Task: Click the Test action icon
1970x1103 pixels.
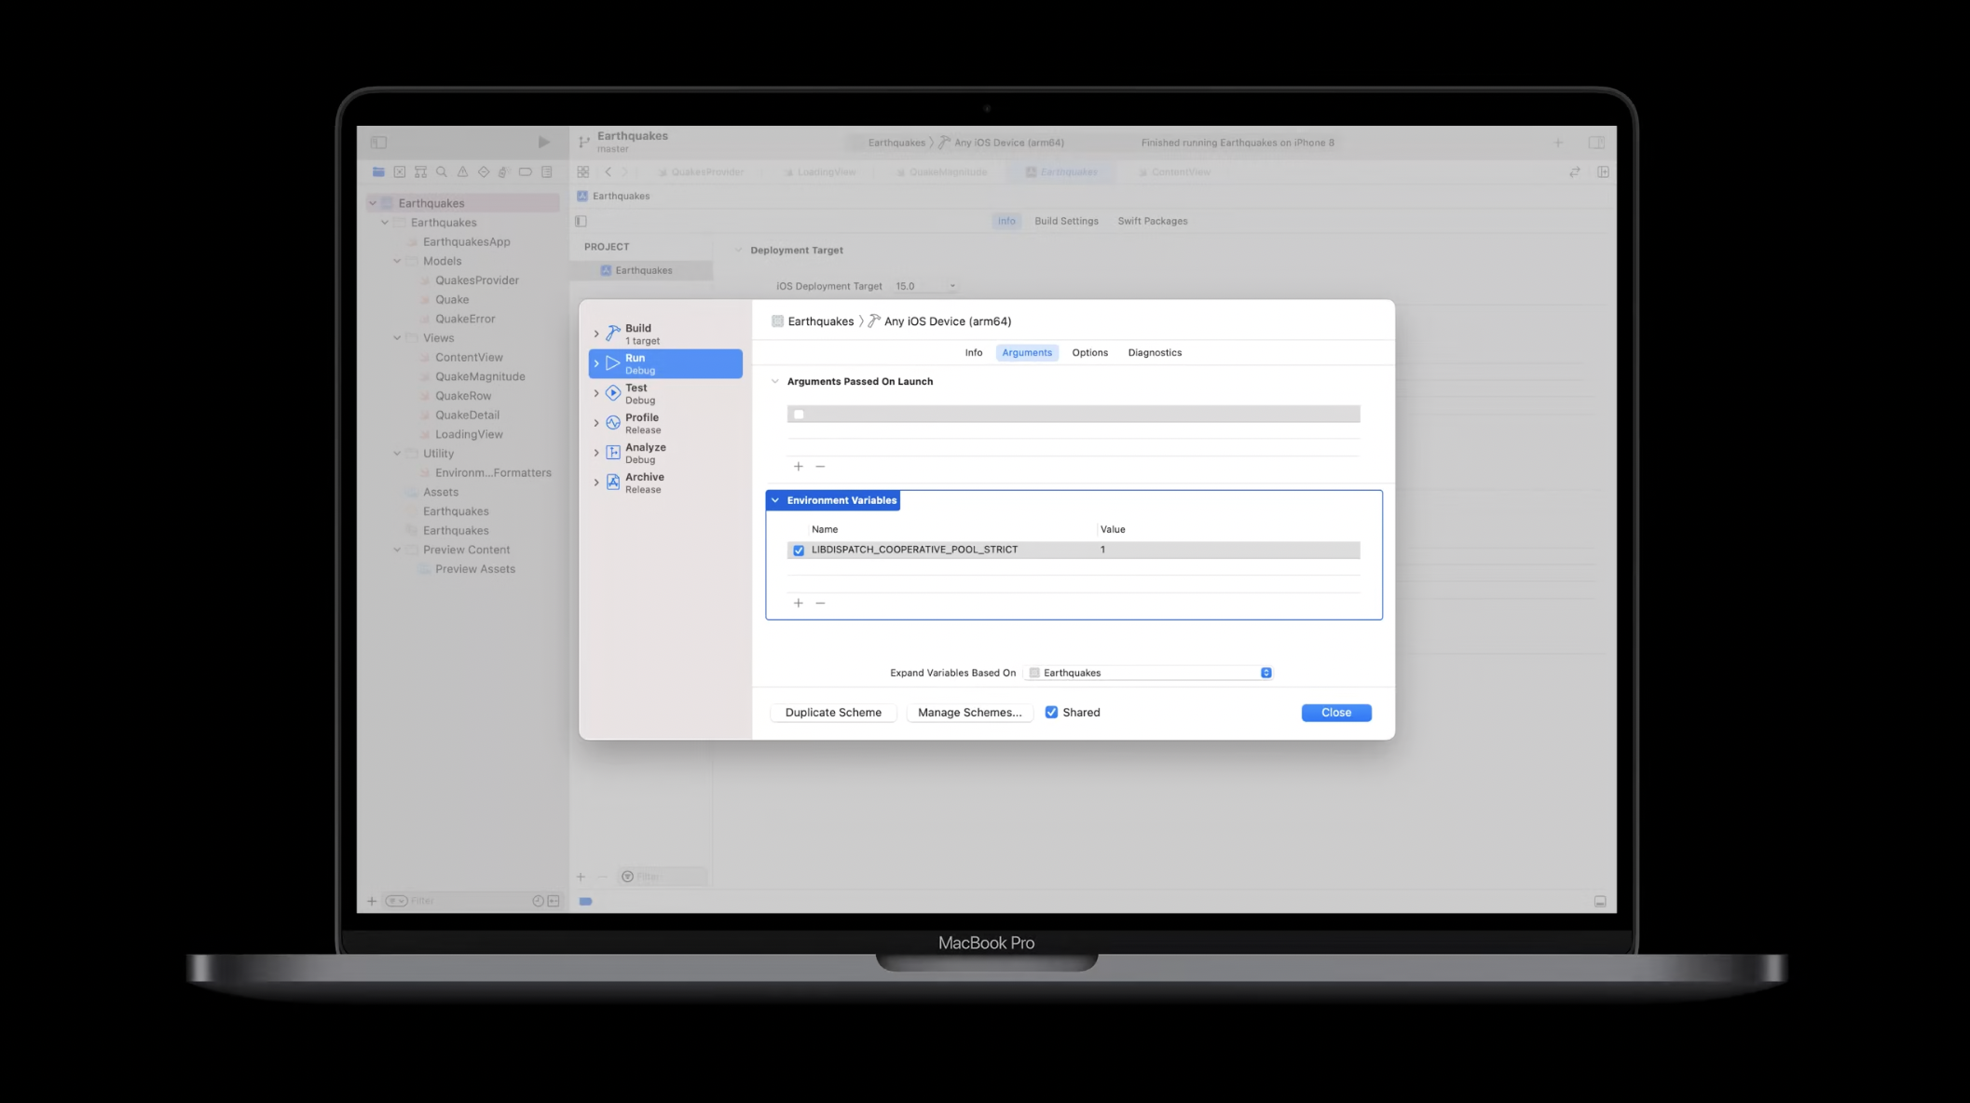Action: (613, 393)
